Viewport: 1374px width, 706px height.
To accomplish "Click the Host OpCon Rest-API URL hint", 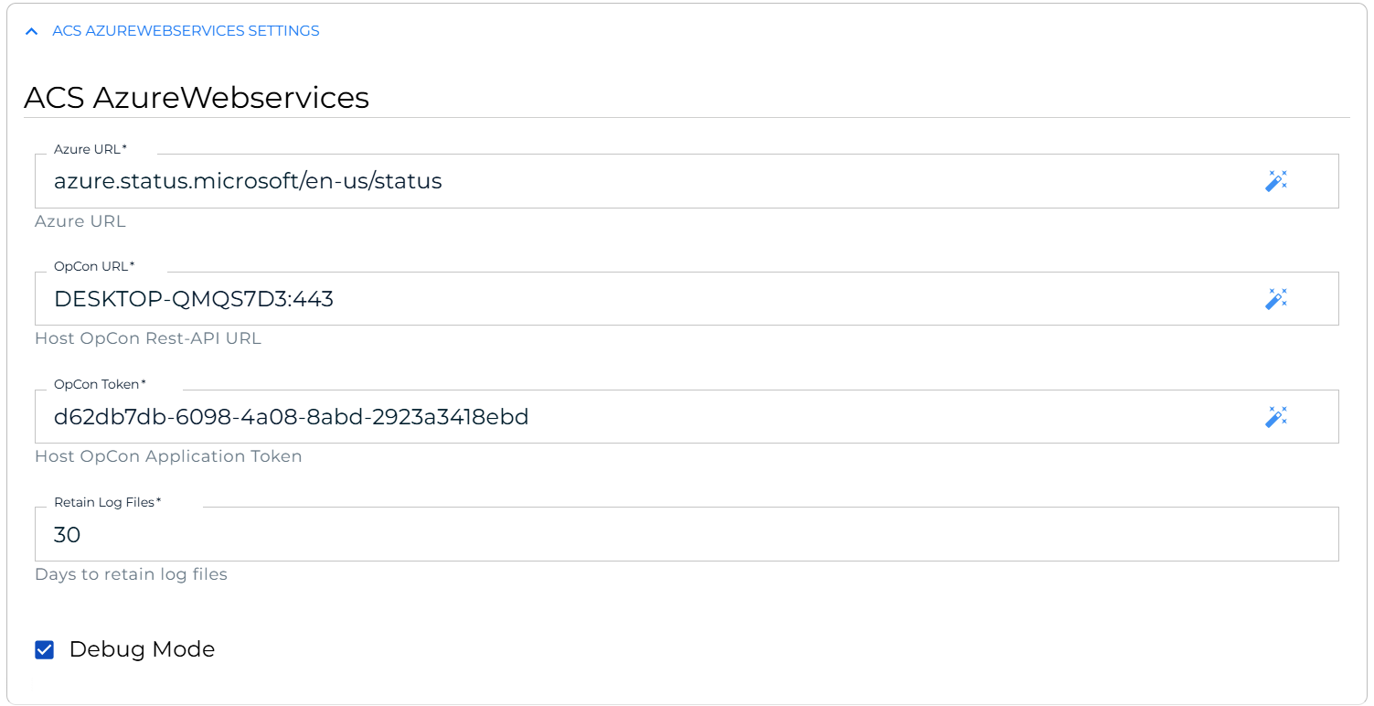I will 148,338.
